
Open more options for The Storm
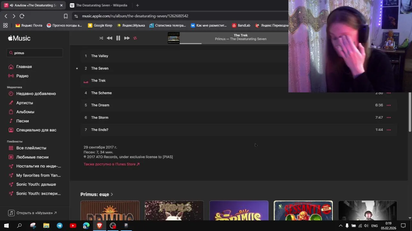coord(389,117)
